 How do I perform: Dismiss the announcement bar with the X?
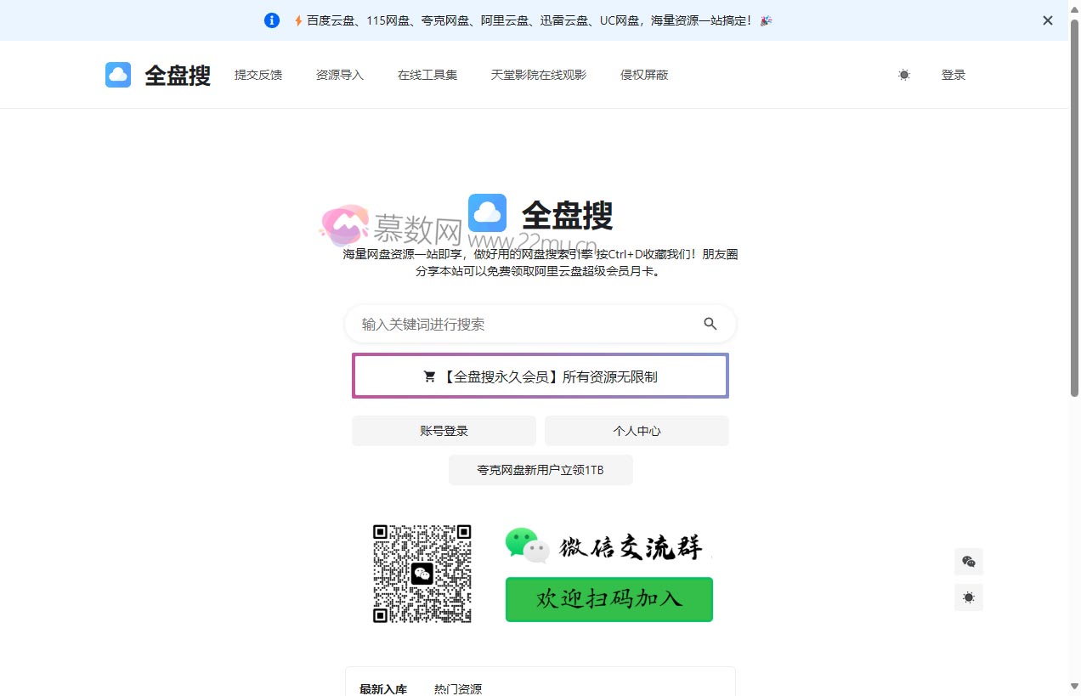[1047, 20]
